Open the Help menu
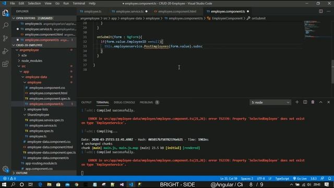Image resolution: width=334 pixels, height=188 pixels. (x=92, y=4)
